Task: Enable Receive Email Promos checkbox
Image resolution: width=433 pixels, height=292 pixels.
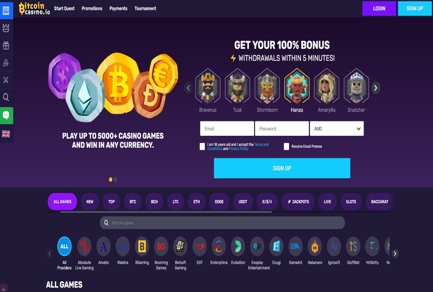Action: [286, 146]
